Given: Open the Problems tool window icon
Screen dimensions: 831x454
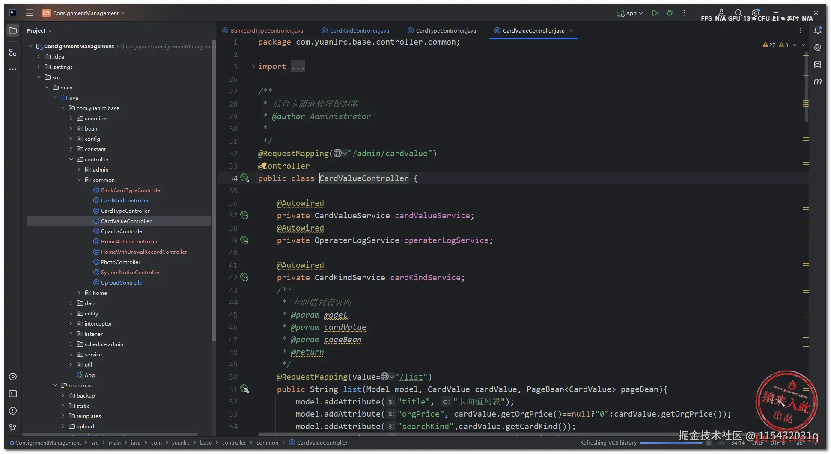Looking at the screenshot, I should click(x=13, y=411).
